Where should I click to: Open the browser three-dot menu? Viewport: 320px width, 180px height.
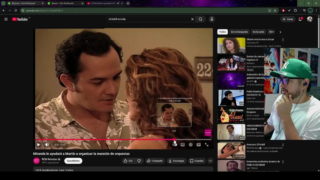316,10
